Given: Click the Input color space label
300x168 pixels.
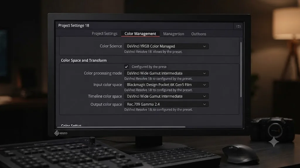Looking at the screenshot, I should [108, 85].
